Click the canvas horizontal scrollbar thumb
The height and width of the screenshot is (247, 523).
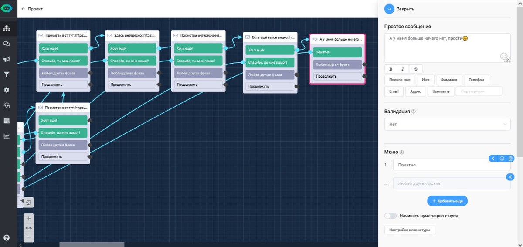pyautogui.click(x=92, y=244)
